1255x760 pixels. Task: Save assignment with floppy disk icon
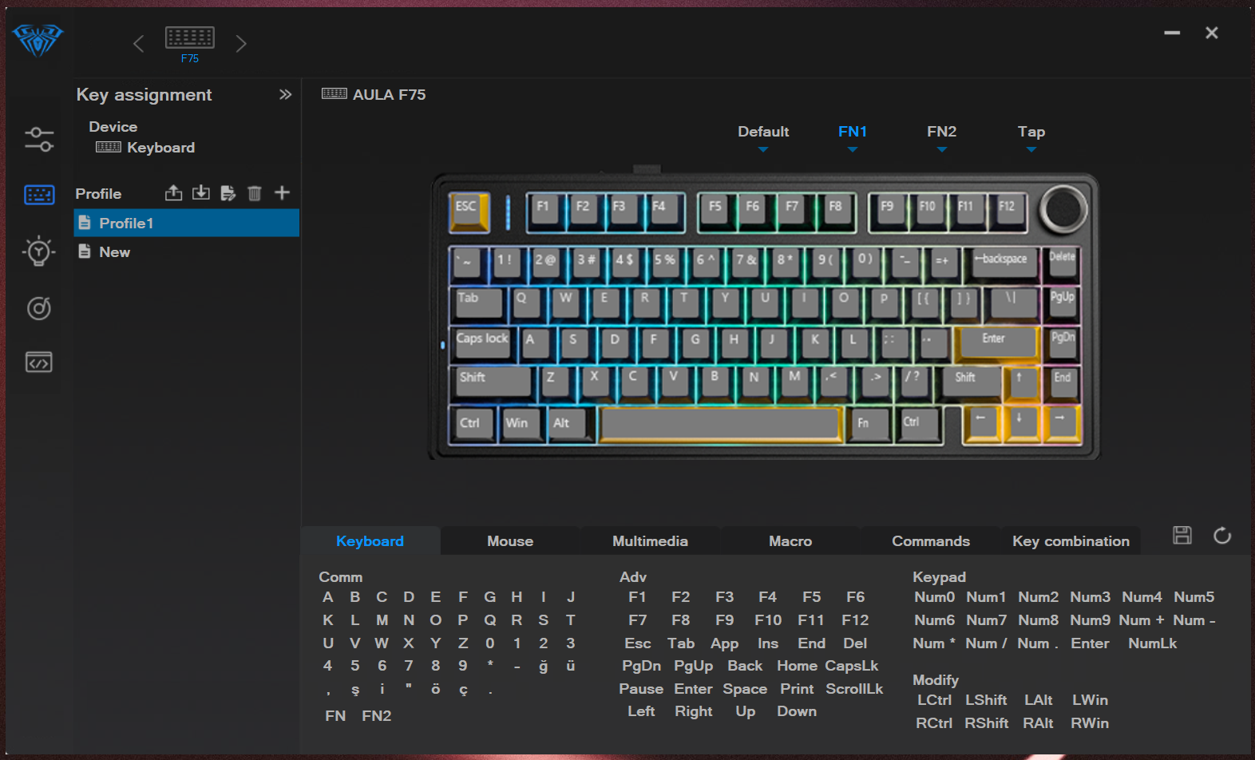(x=1182, y=536)
